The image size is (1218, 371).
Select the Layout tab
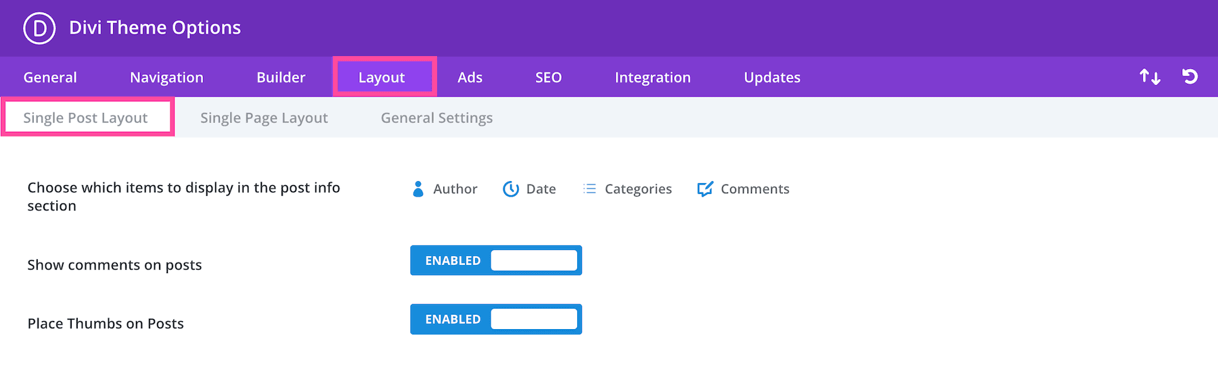(382, 78)
